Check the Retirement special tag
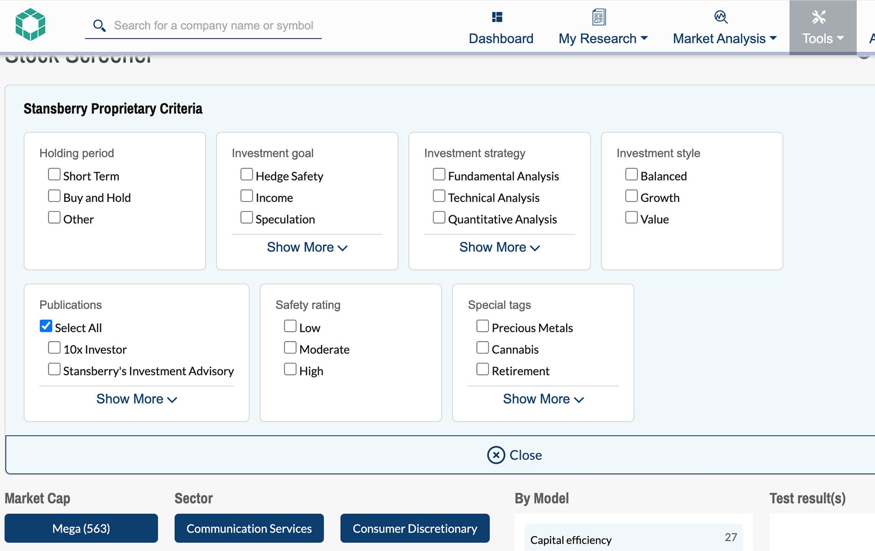This screenshot has width=875, height=551. 483,369
